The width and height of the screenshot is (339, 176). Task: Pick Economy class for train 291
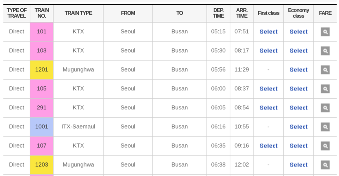[x=298, y=108]
